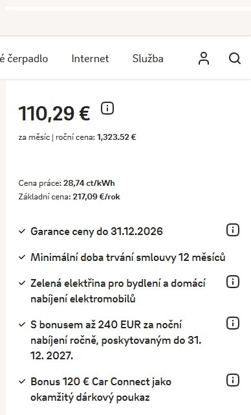
Task: Open the user account profile icon
Action: (x=203, y=58)
